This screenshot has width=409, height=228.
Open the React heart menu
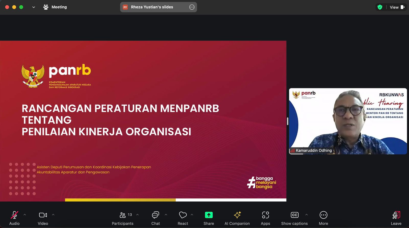(183, 218)
